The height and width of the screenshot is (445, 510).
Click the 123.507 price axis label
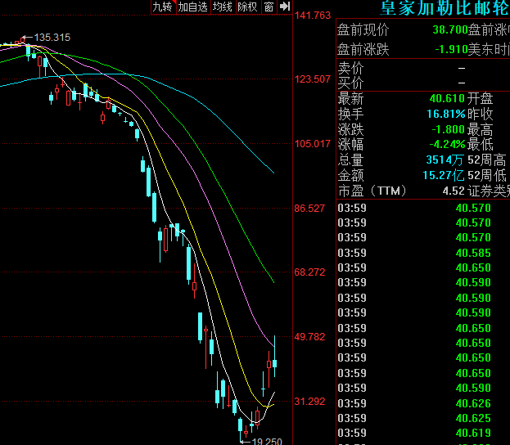(x=313, y=79)
